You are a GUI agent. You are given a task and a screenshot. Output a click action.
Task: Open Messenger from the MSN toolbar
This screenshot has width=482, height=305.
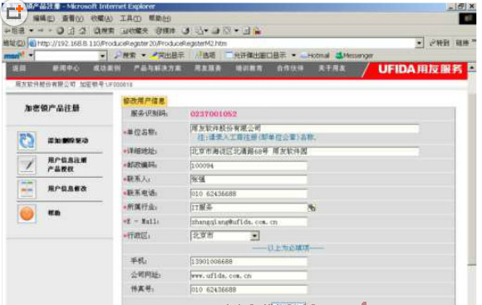(354, 56)
